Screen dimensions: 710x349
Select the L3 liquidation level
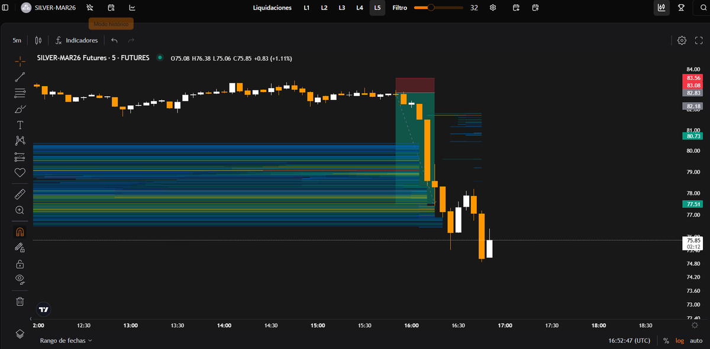pyautogui.click(x=342, y=8)
